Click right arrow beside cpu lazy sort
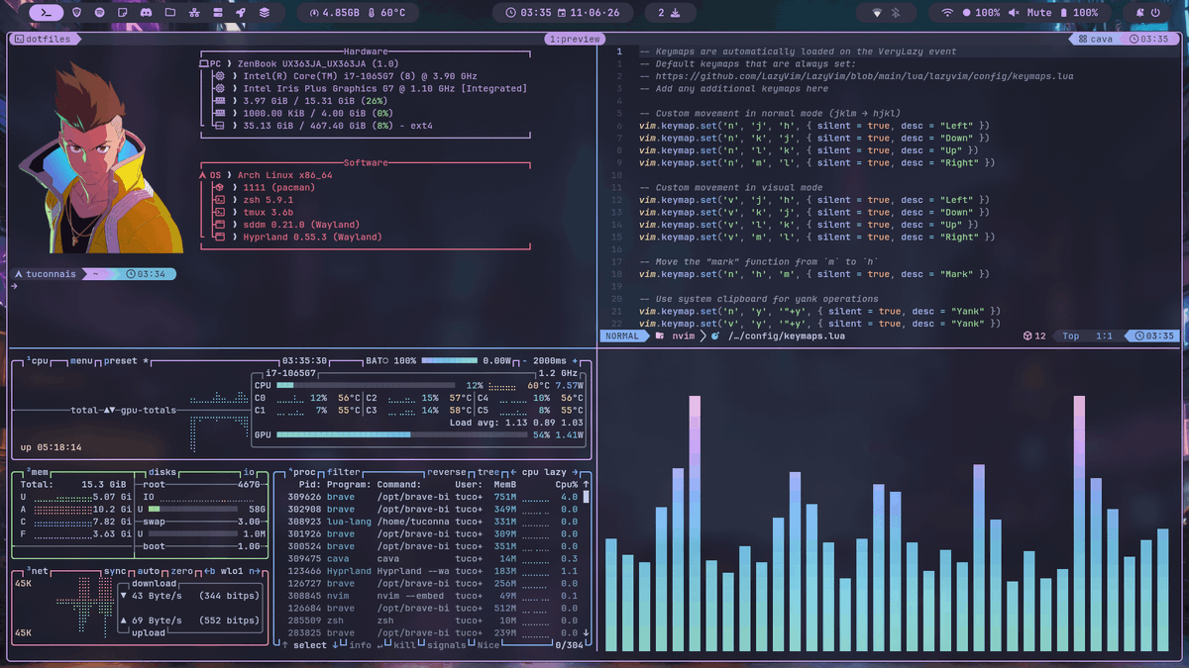 577,473
